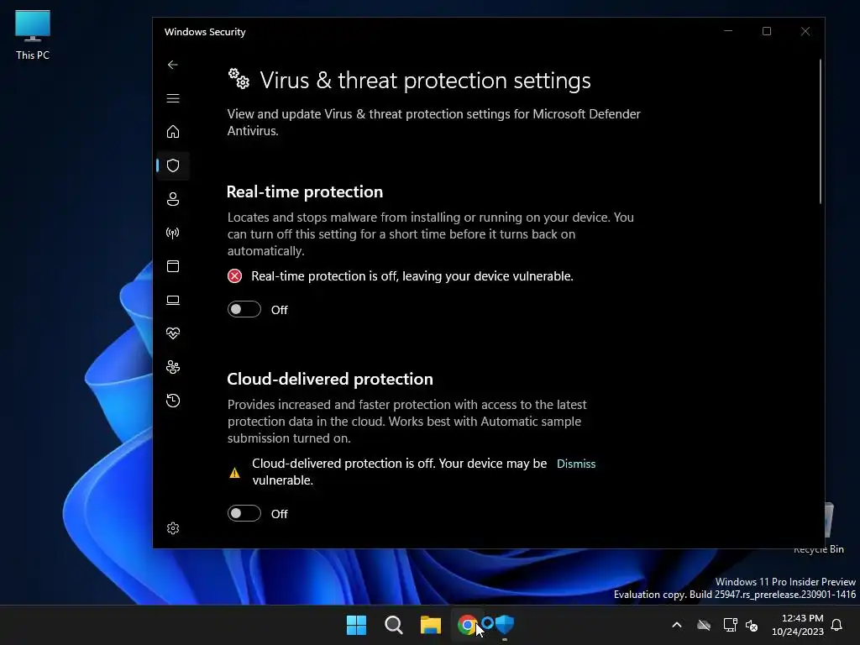The height and width of the screenshot is (645, 860).
Task: Select the This PC desktop icon
Action: (x=33, y=34)
